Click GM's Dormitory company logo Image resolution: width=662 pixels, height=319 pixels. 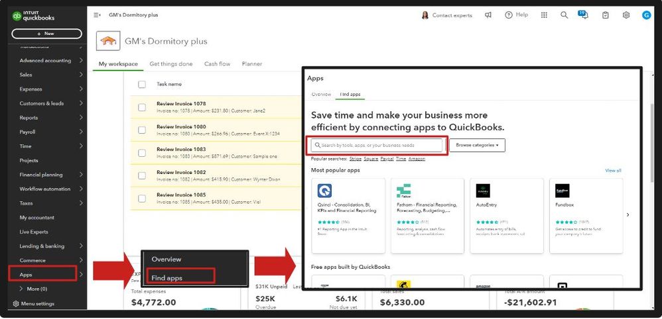click(x=108, y=41)
